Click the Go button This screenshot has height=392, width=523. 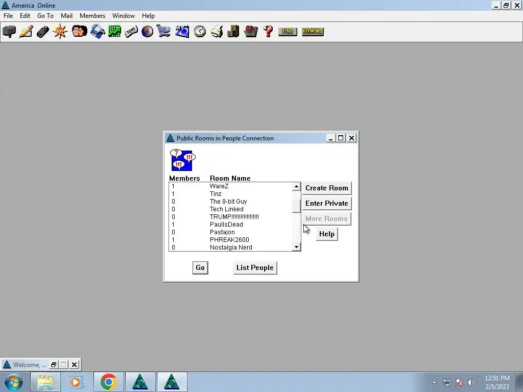click(200, 267)
